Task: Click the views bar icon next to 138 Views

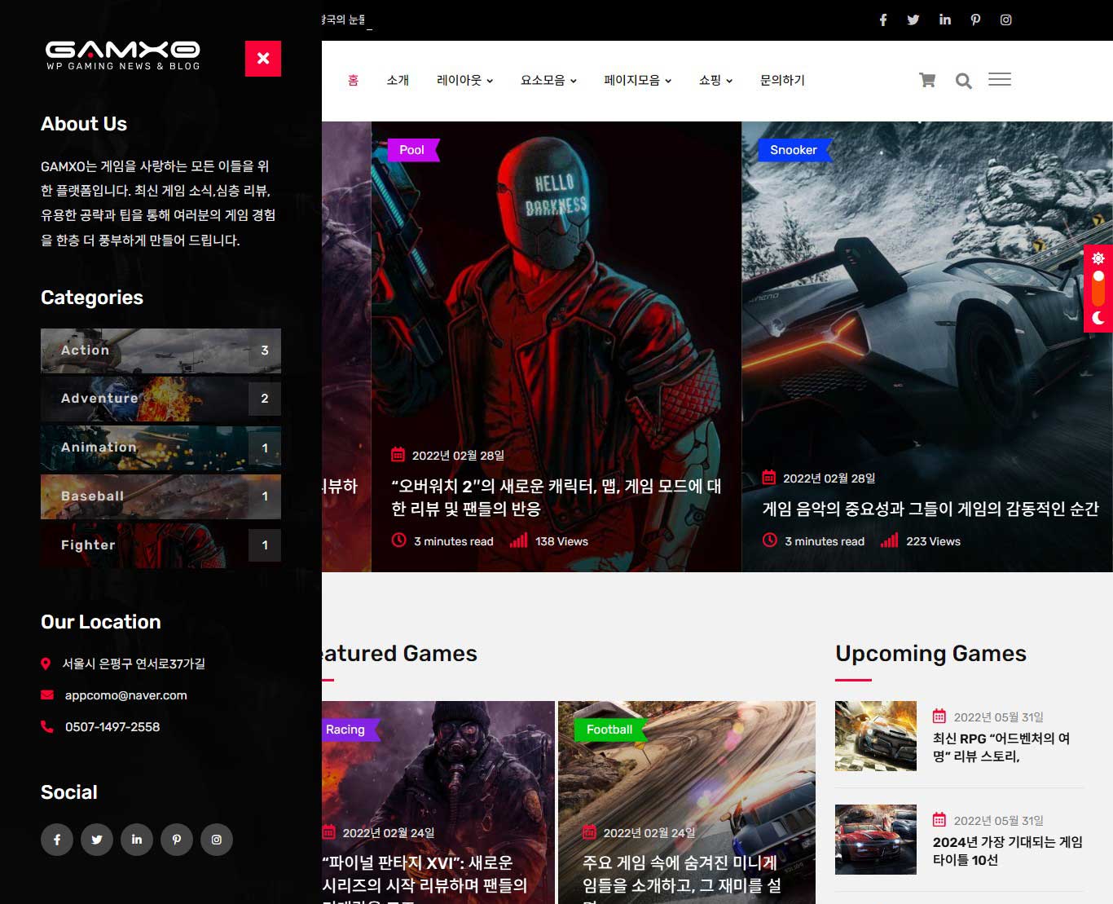Action: [x=518, y=540]
